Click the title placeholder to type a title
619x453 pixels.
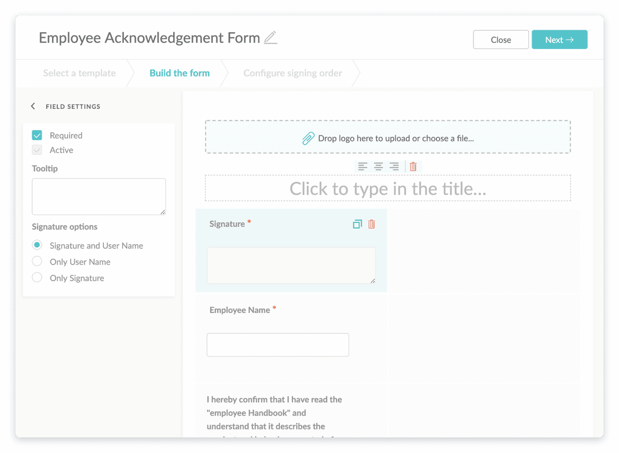(388, 188)
